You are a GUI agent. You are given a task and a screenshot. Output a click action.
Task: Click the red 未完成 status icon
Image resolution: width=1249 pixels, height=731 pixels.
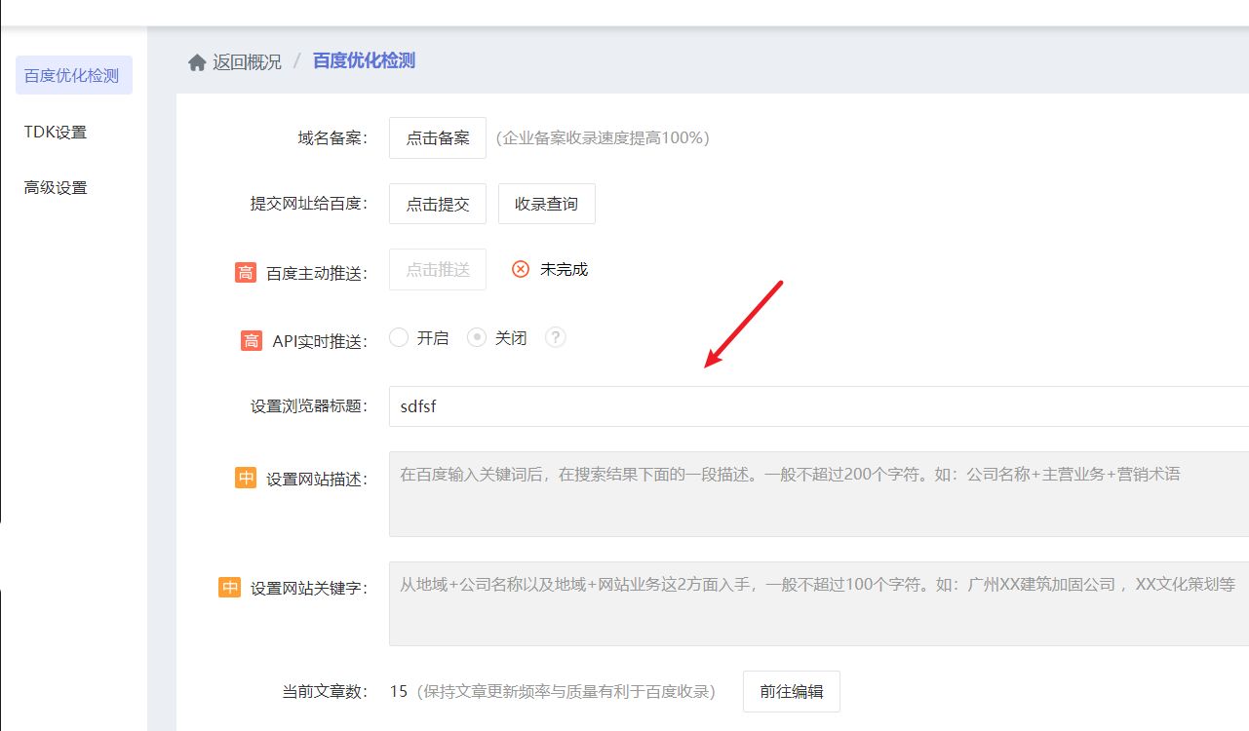point(520,269)
